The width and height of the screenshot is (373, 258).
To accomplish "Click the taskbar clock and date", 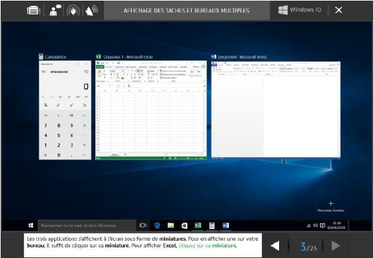I will [337, 225].
